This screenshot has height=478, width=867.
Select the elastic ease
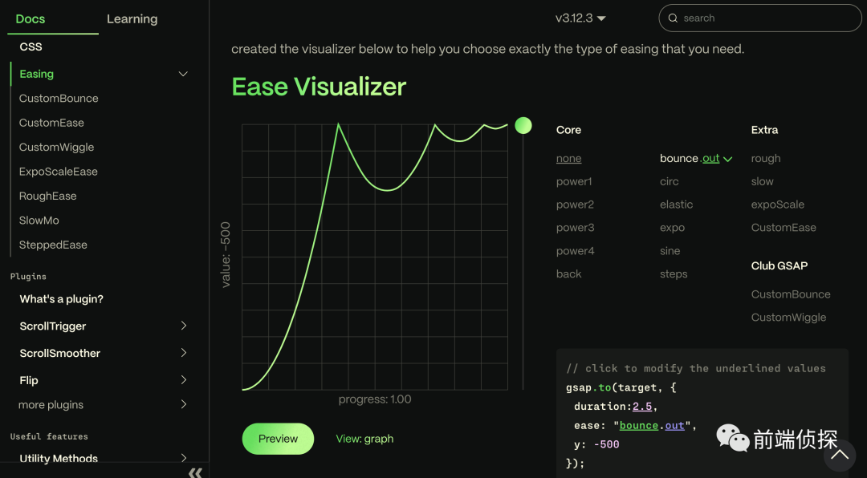tap(676, 205)
